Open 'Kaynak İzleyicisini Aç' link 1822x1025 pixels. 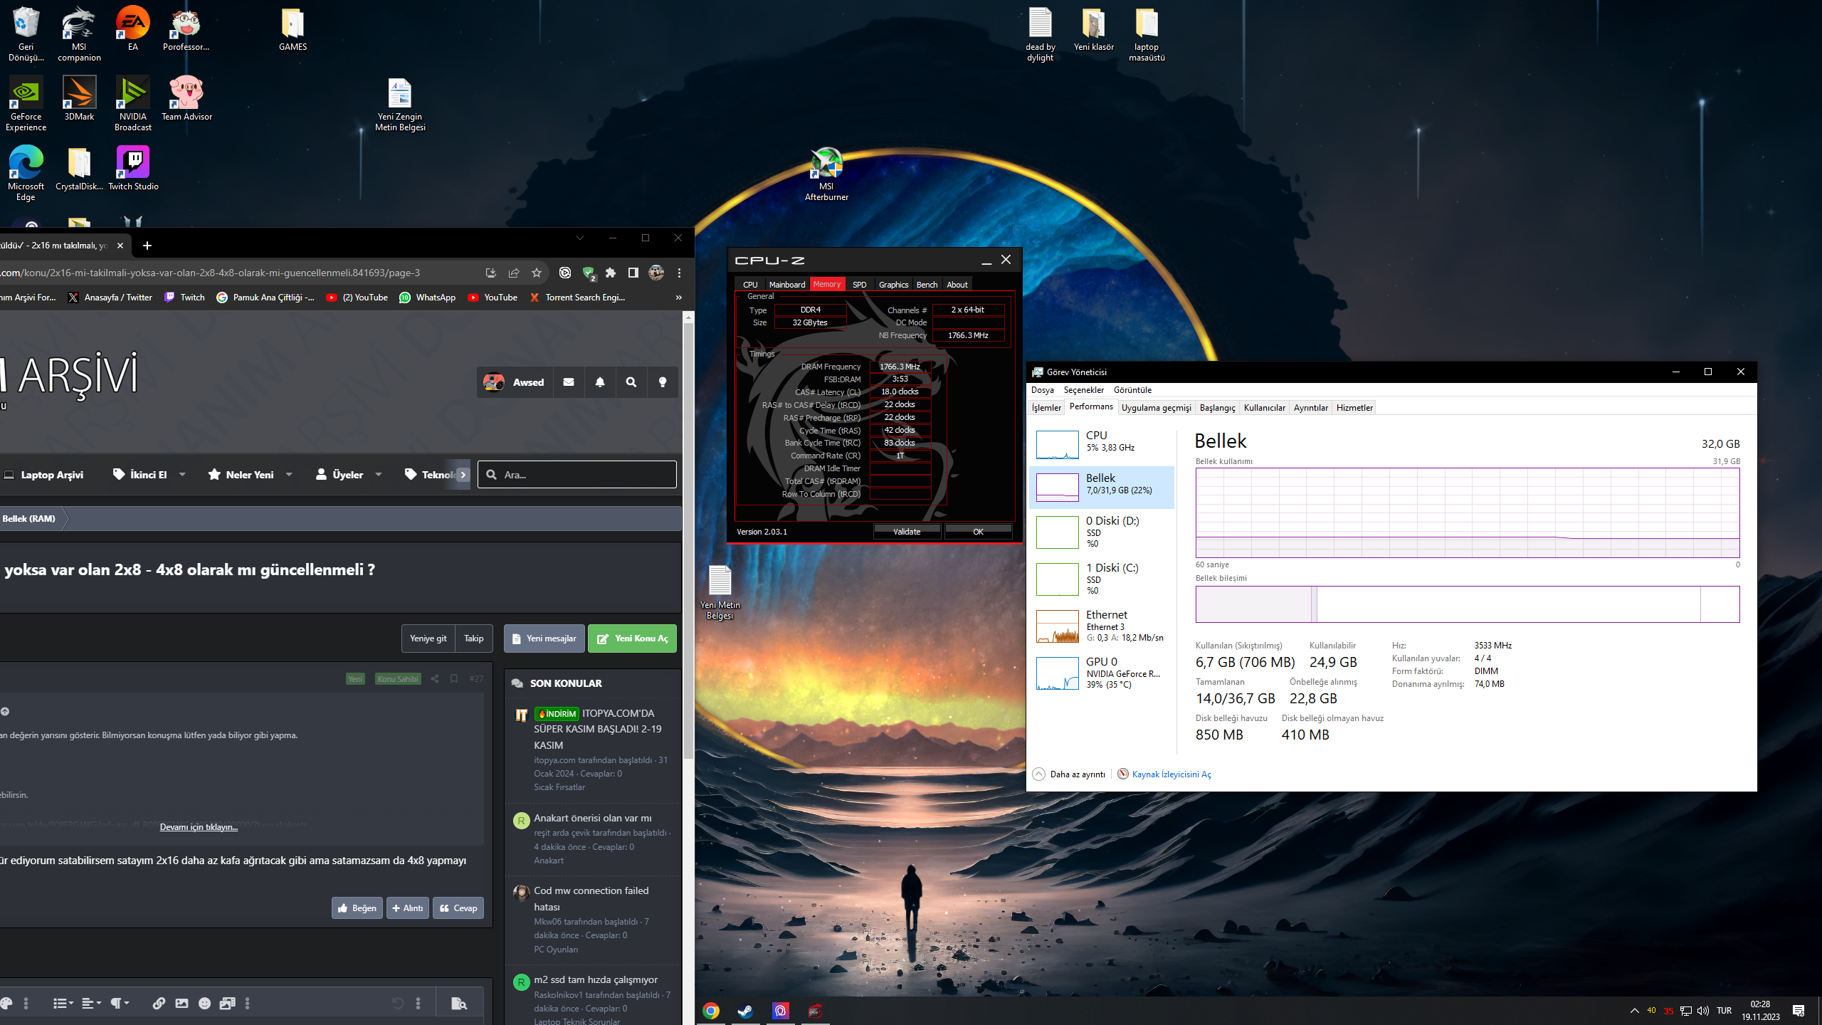(1171, 774)
